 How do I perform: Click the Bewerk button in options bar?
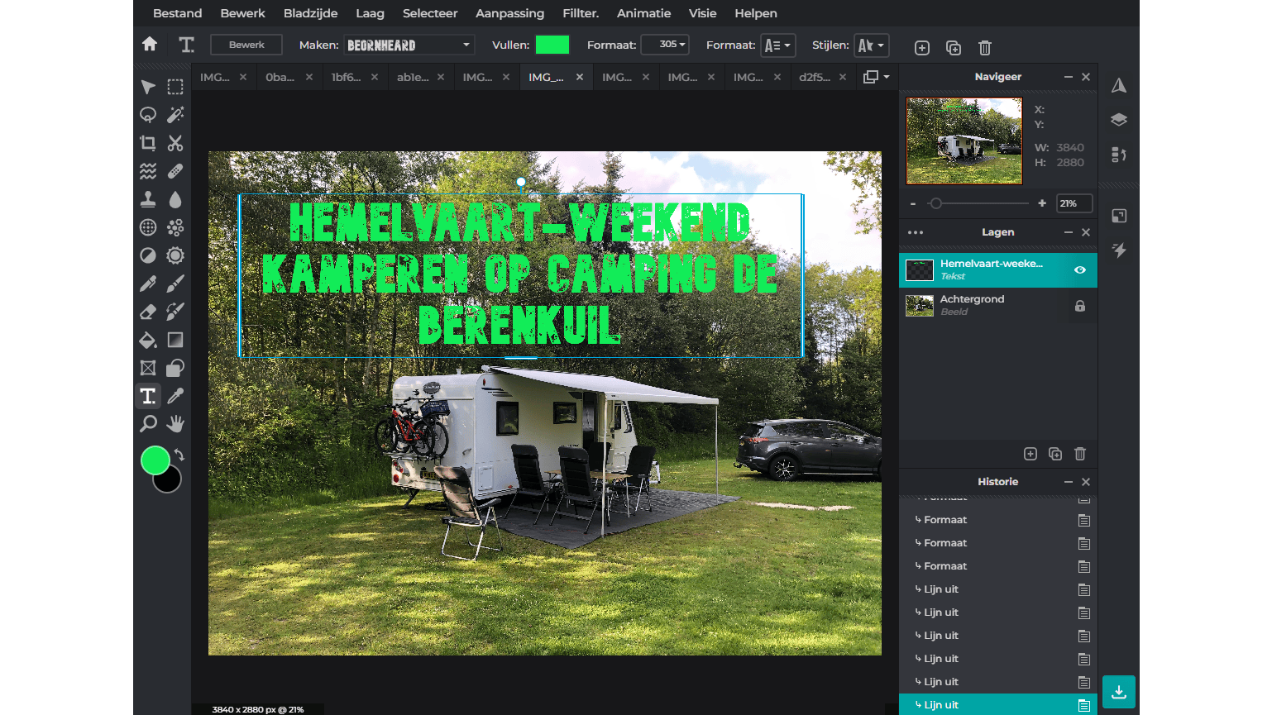pos(246,45)
